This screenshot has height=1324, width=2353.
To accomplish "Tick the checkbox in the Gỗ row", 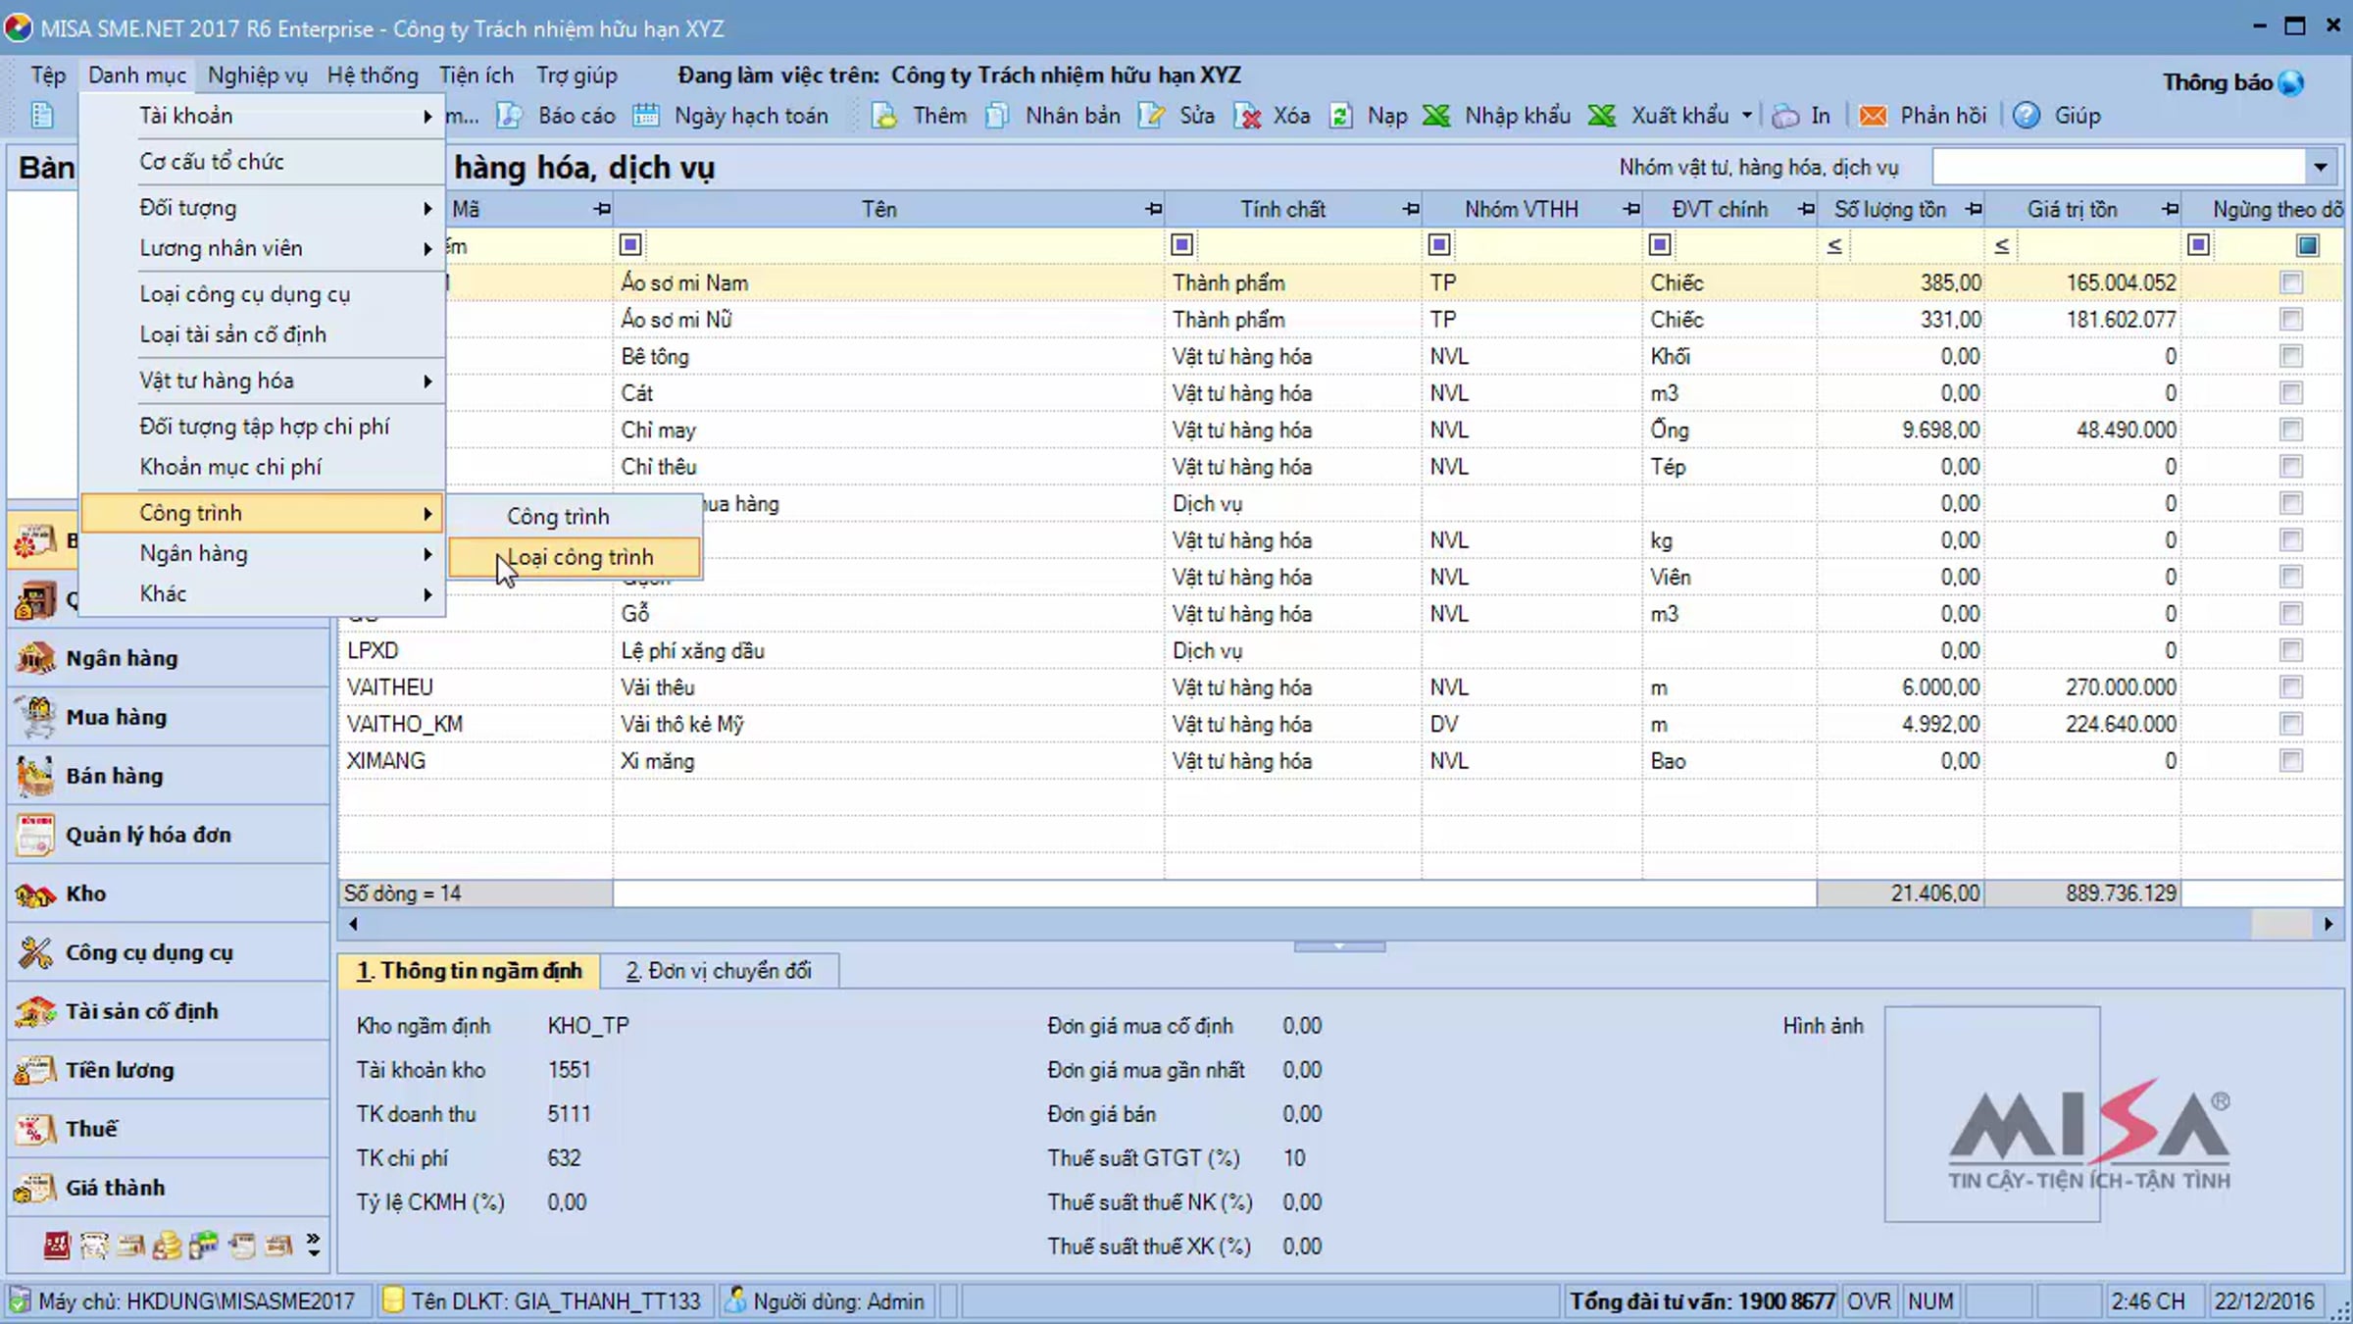I will [x=2291, y=614].
